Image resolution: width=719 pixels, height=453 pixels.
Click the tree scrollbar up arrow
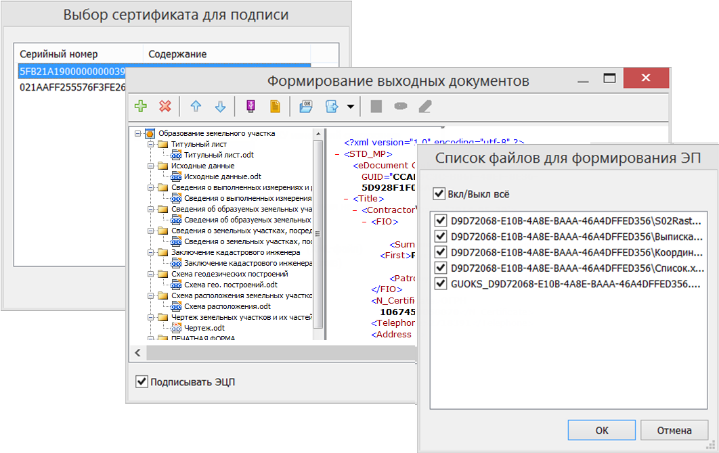point(318,134)
